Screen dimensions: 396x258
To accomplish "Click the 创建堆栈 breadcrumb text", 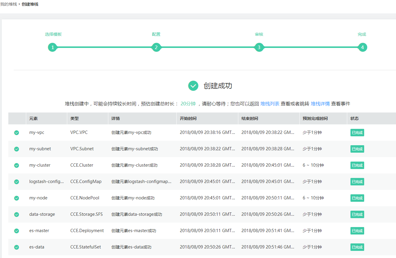I will pyautogui.click(x=30, y=4).
